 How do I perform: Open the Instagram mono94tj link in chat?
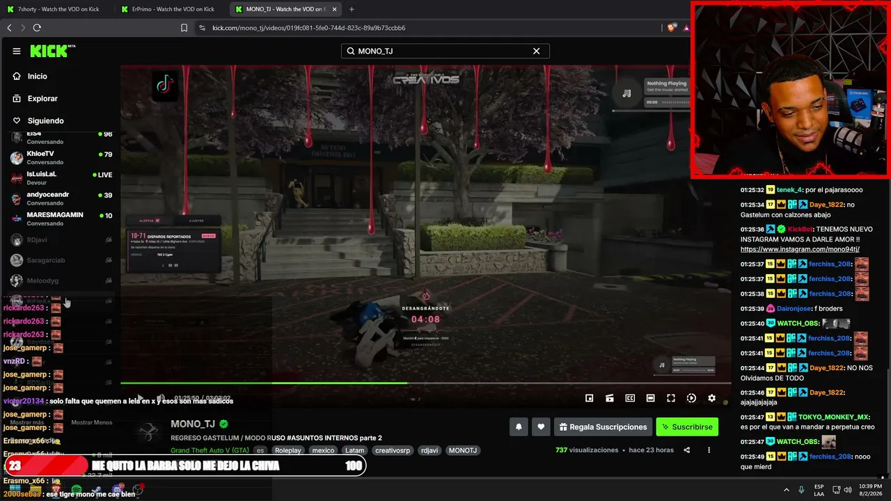[x=800, y=249]
